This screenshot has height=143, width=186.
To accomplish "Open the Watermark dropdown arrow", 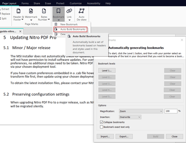I will click(x=31, y=20).
